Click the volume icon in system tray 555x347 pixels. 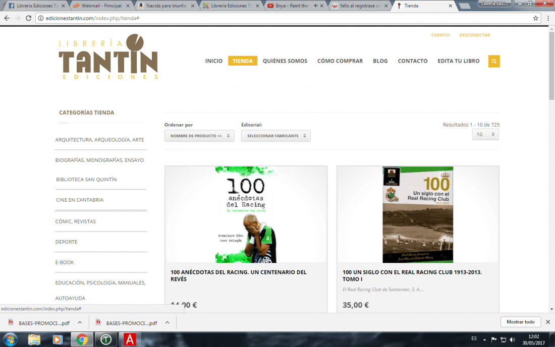pyautogui.click(x=513, y=339)
